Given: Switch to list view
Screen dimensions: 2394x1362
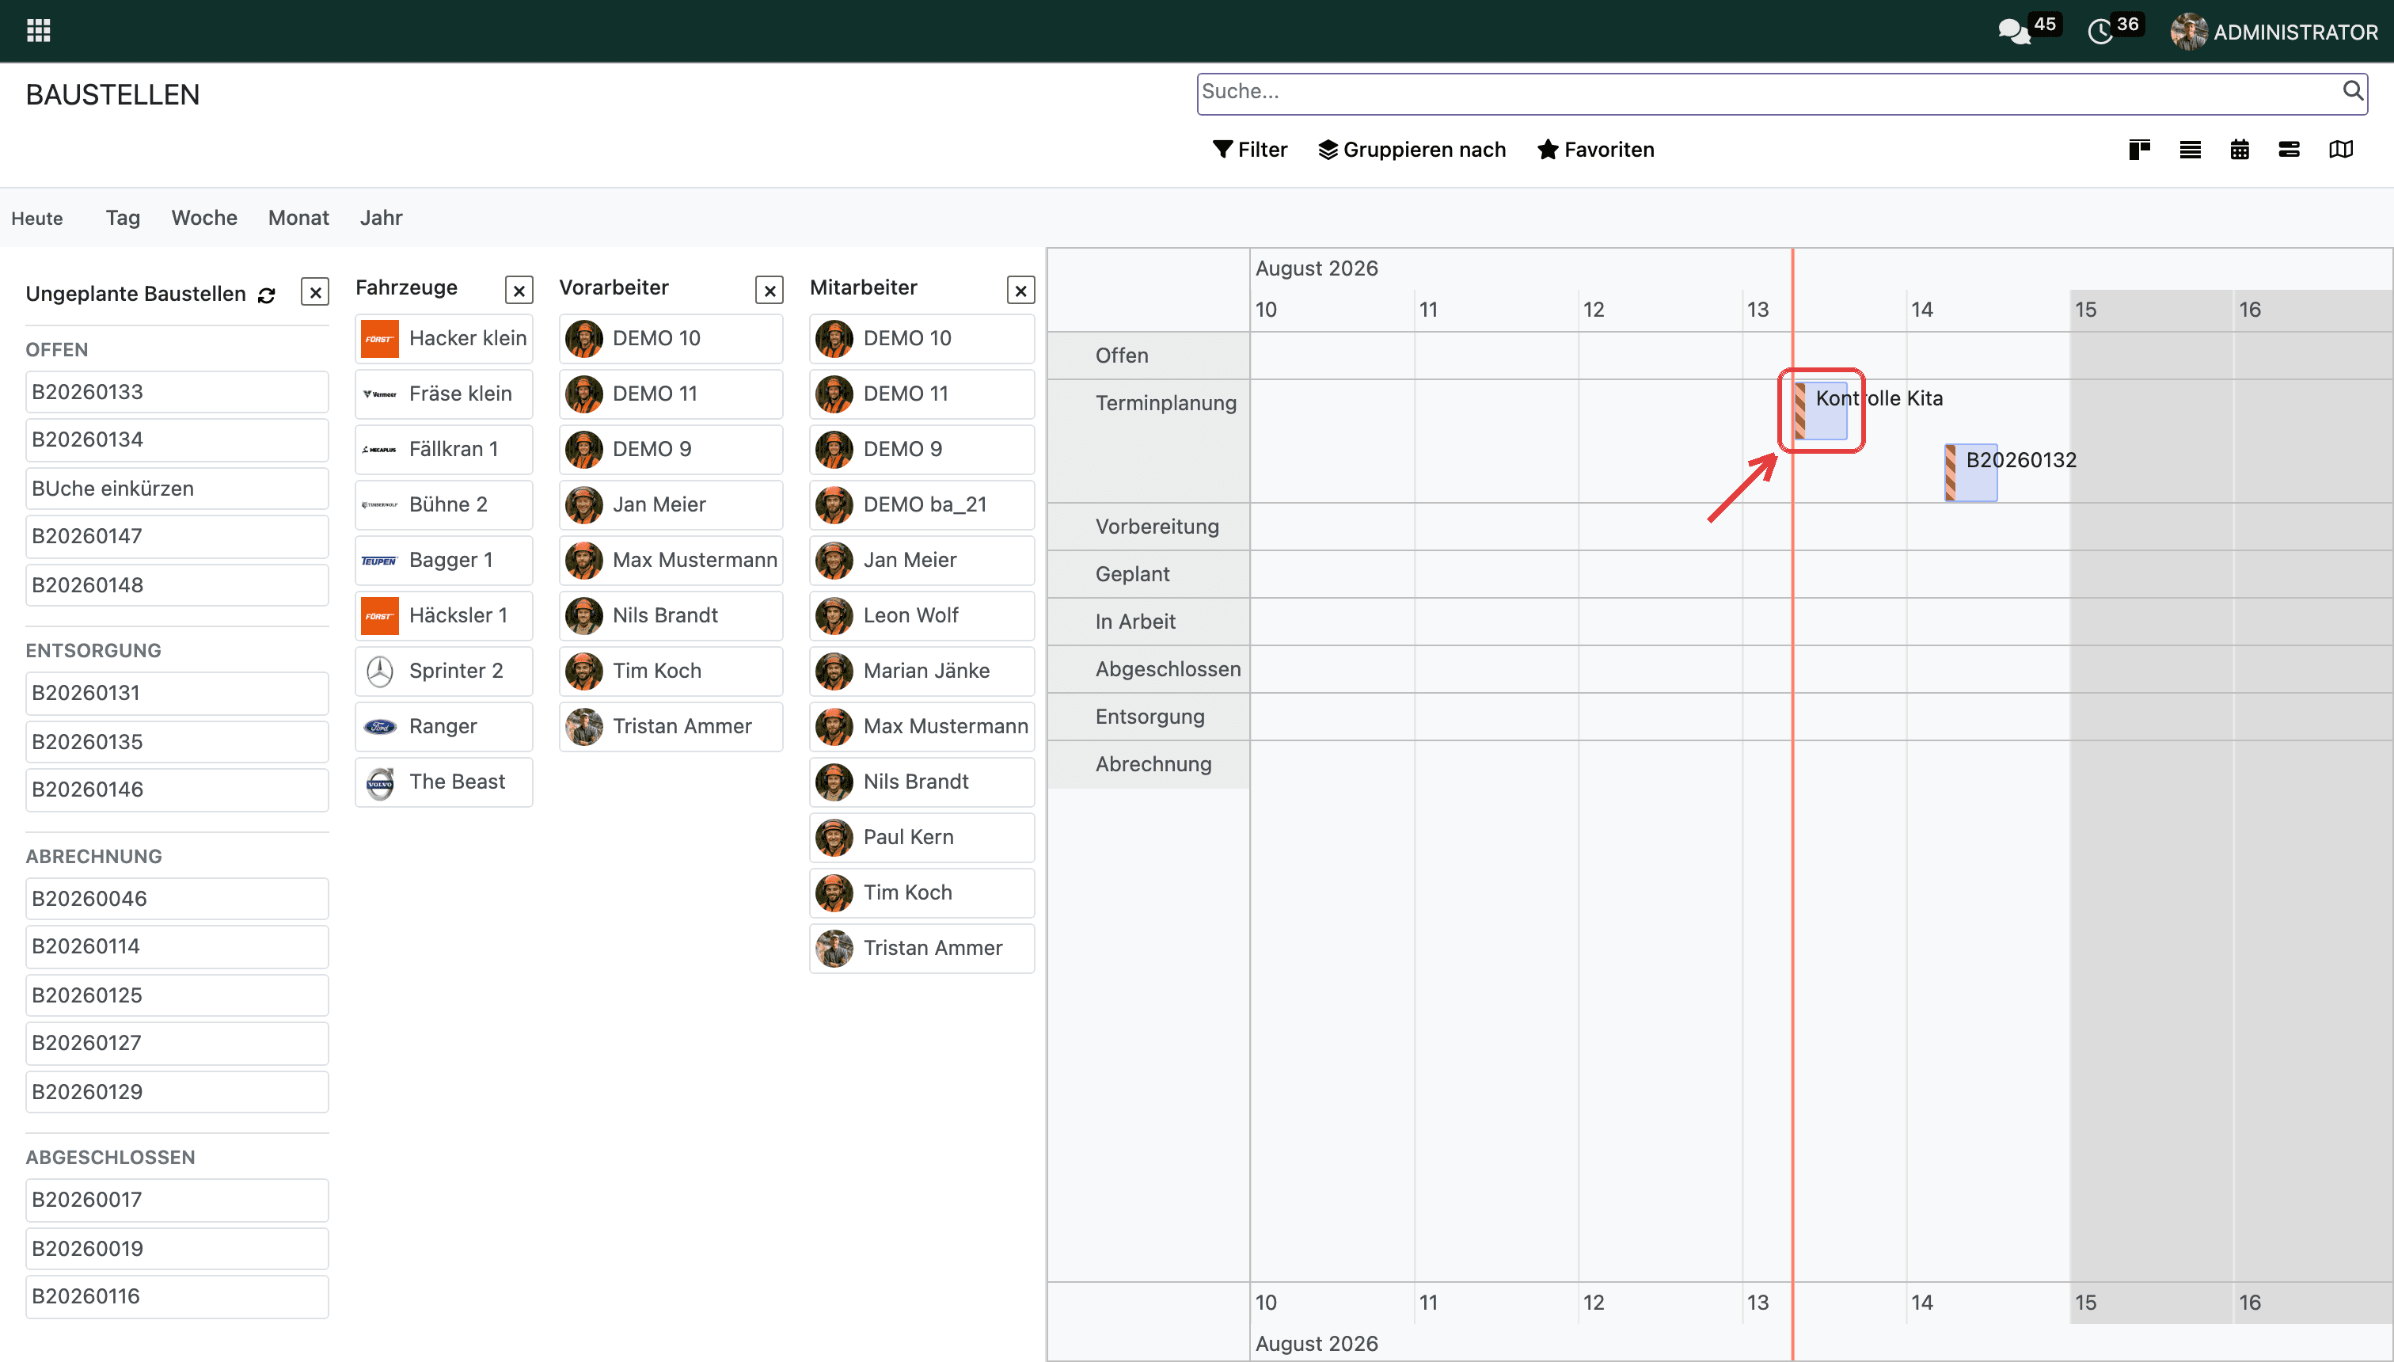Looking at the screenshot, I should pos(2190,150).
